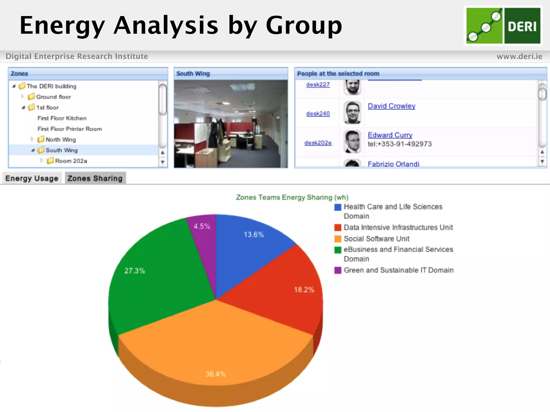This screenshot has height=412, width=550.
Task: Click Edward Curry's photo thumbnail
Action: pos(352,142)
